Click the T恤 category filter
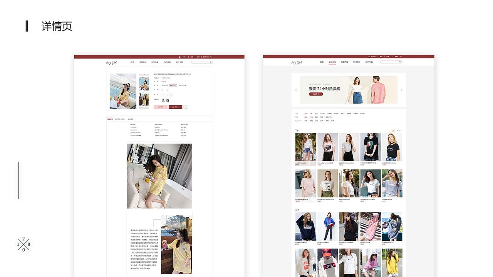This screenshot has width=493, height=277. [x=311, y=113]
